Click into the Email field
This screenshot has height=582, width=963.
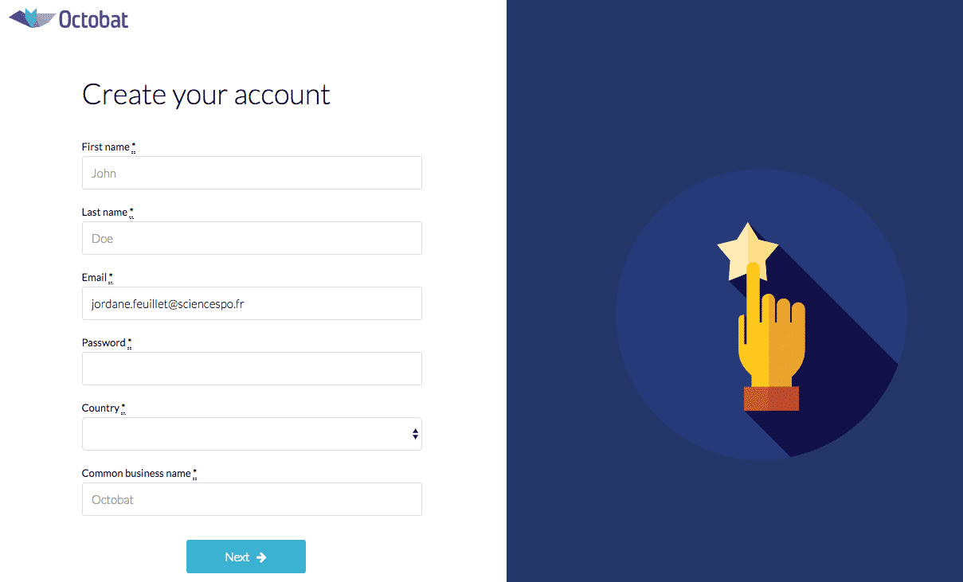pyautogui.click(x=252, y=303)
